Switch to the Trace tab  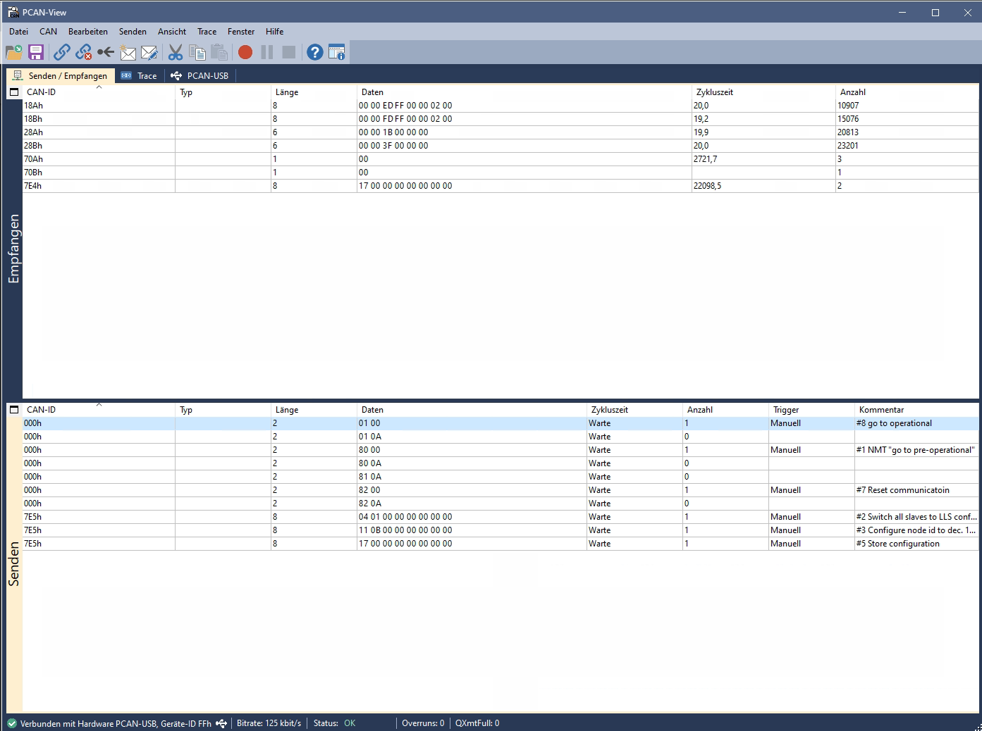tap(140, 76)
